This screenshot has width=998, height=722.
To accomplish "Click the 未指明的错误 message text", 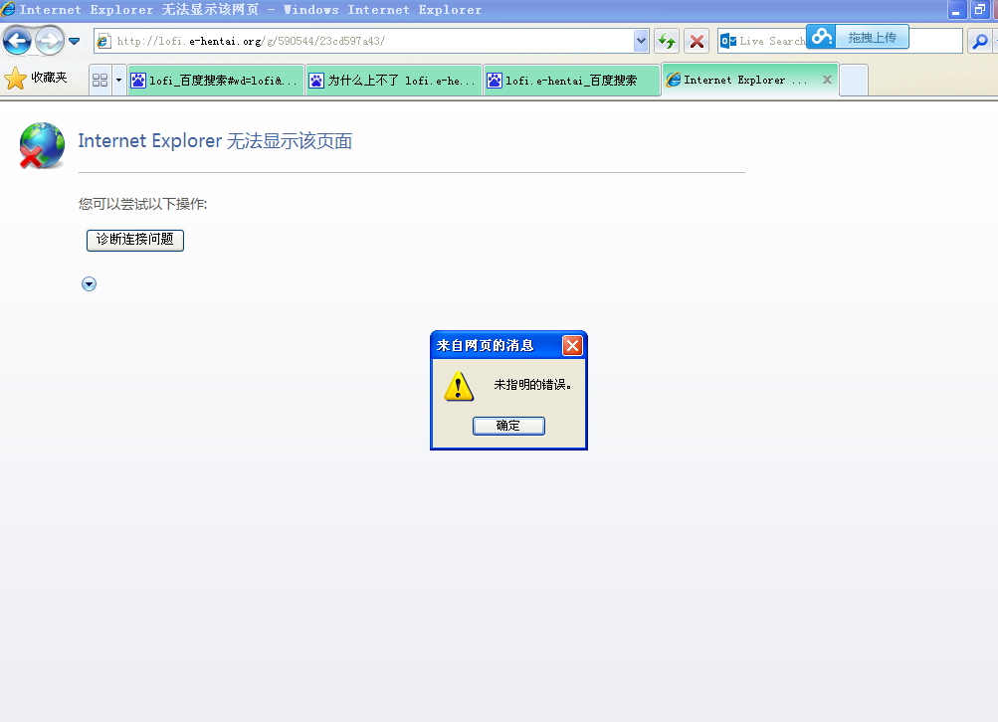I will 532,385.
